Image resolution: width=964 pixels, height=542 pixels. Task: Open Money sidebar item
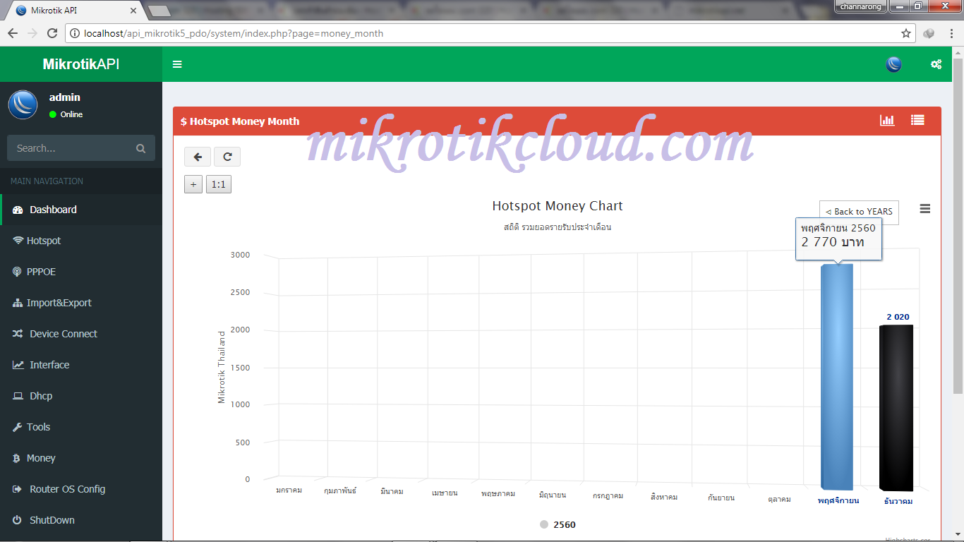[81, 458]
